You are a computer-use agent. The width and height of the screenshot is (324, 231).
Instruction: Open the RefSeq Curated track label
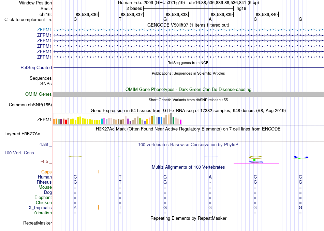tap(36, 67)
